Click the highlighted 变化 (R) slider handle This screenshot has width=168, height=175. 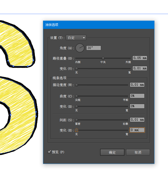click(76, 130)
